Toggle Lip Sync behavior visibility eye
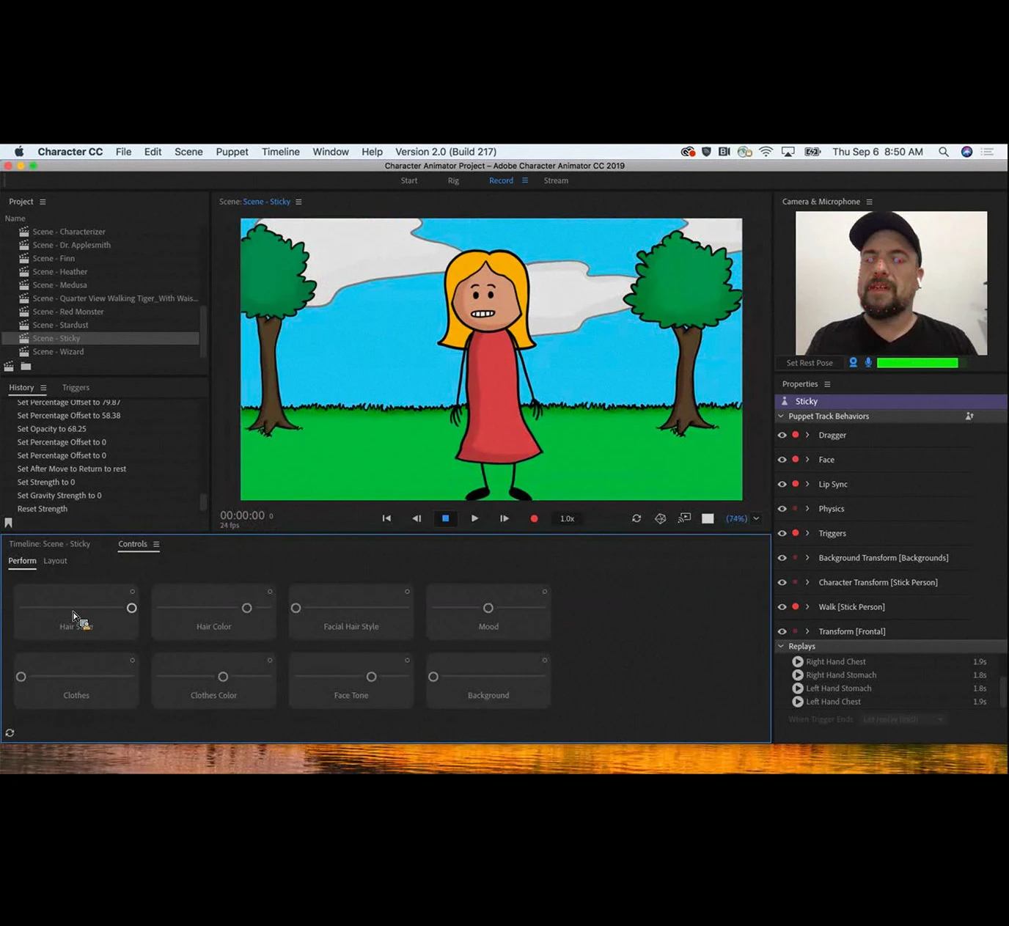Screen dimensions: 1009x926 [782, 485]
